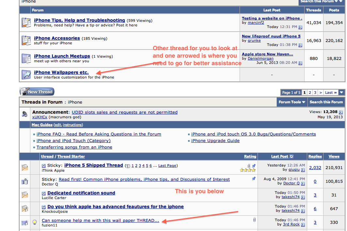Sort threads by Replies column
Image resolution: width=347 pixels, height=231 pixels.
(x=315, y=156)
